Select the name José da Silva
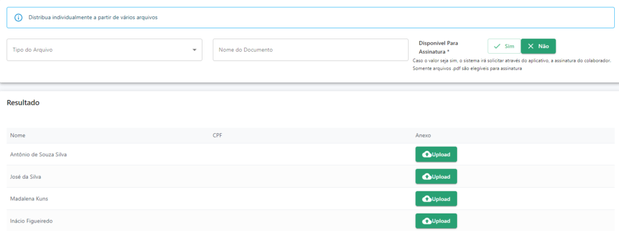619x231 pixels. (x=25, y=177)
